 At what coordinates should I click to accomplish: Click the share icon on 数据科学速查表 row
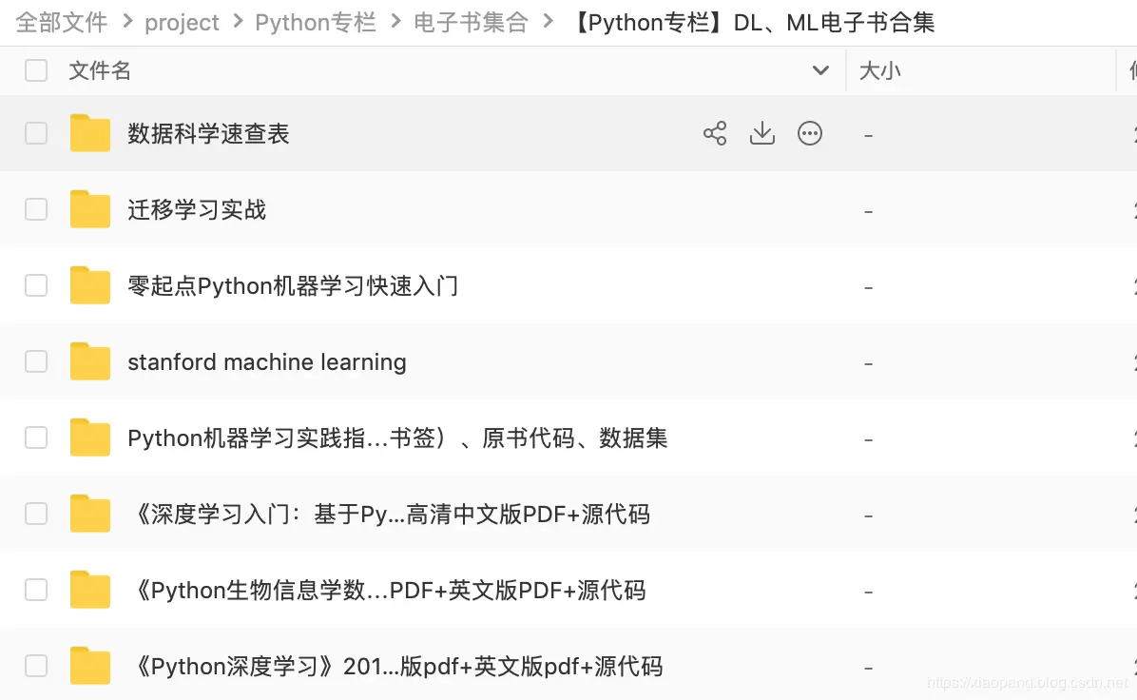[x=715, y=133]
